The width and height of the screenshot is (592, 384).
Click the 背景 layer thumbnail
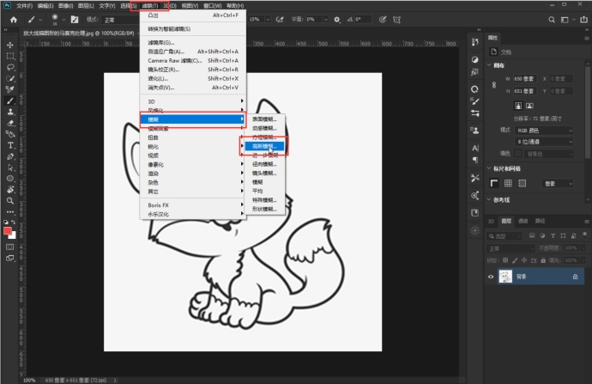tap(505, 277)
